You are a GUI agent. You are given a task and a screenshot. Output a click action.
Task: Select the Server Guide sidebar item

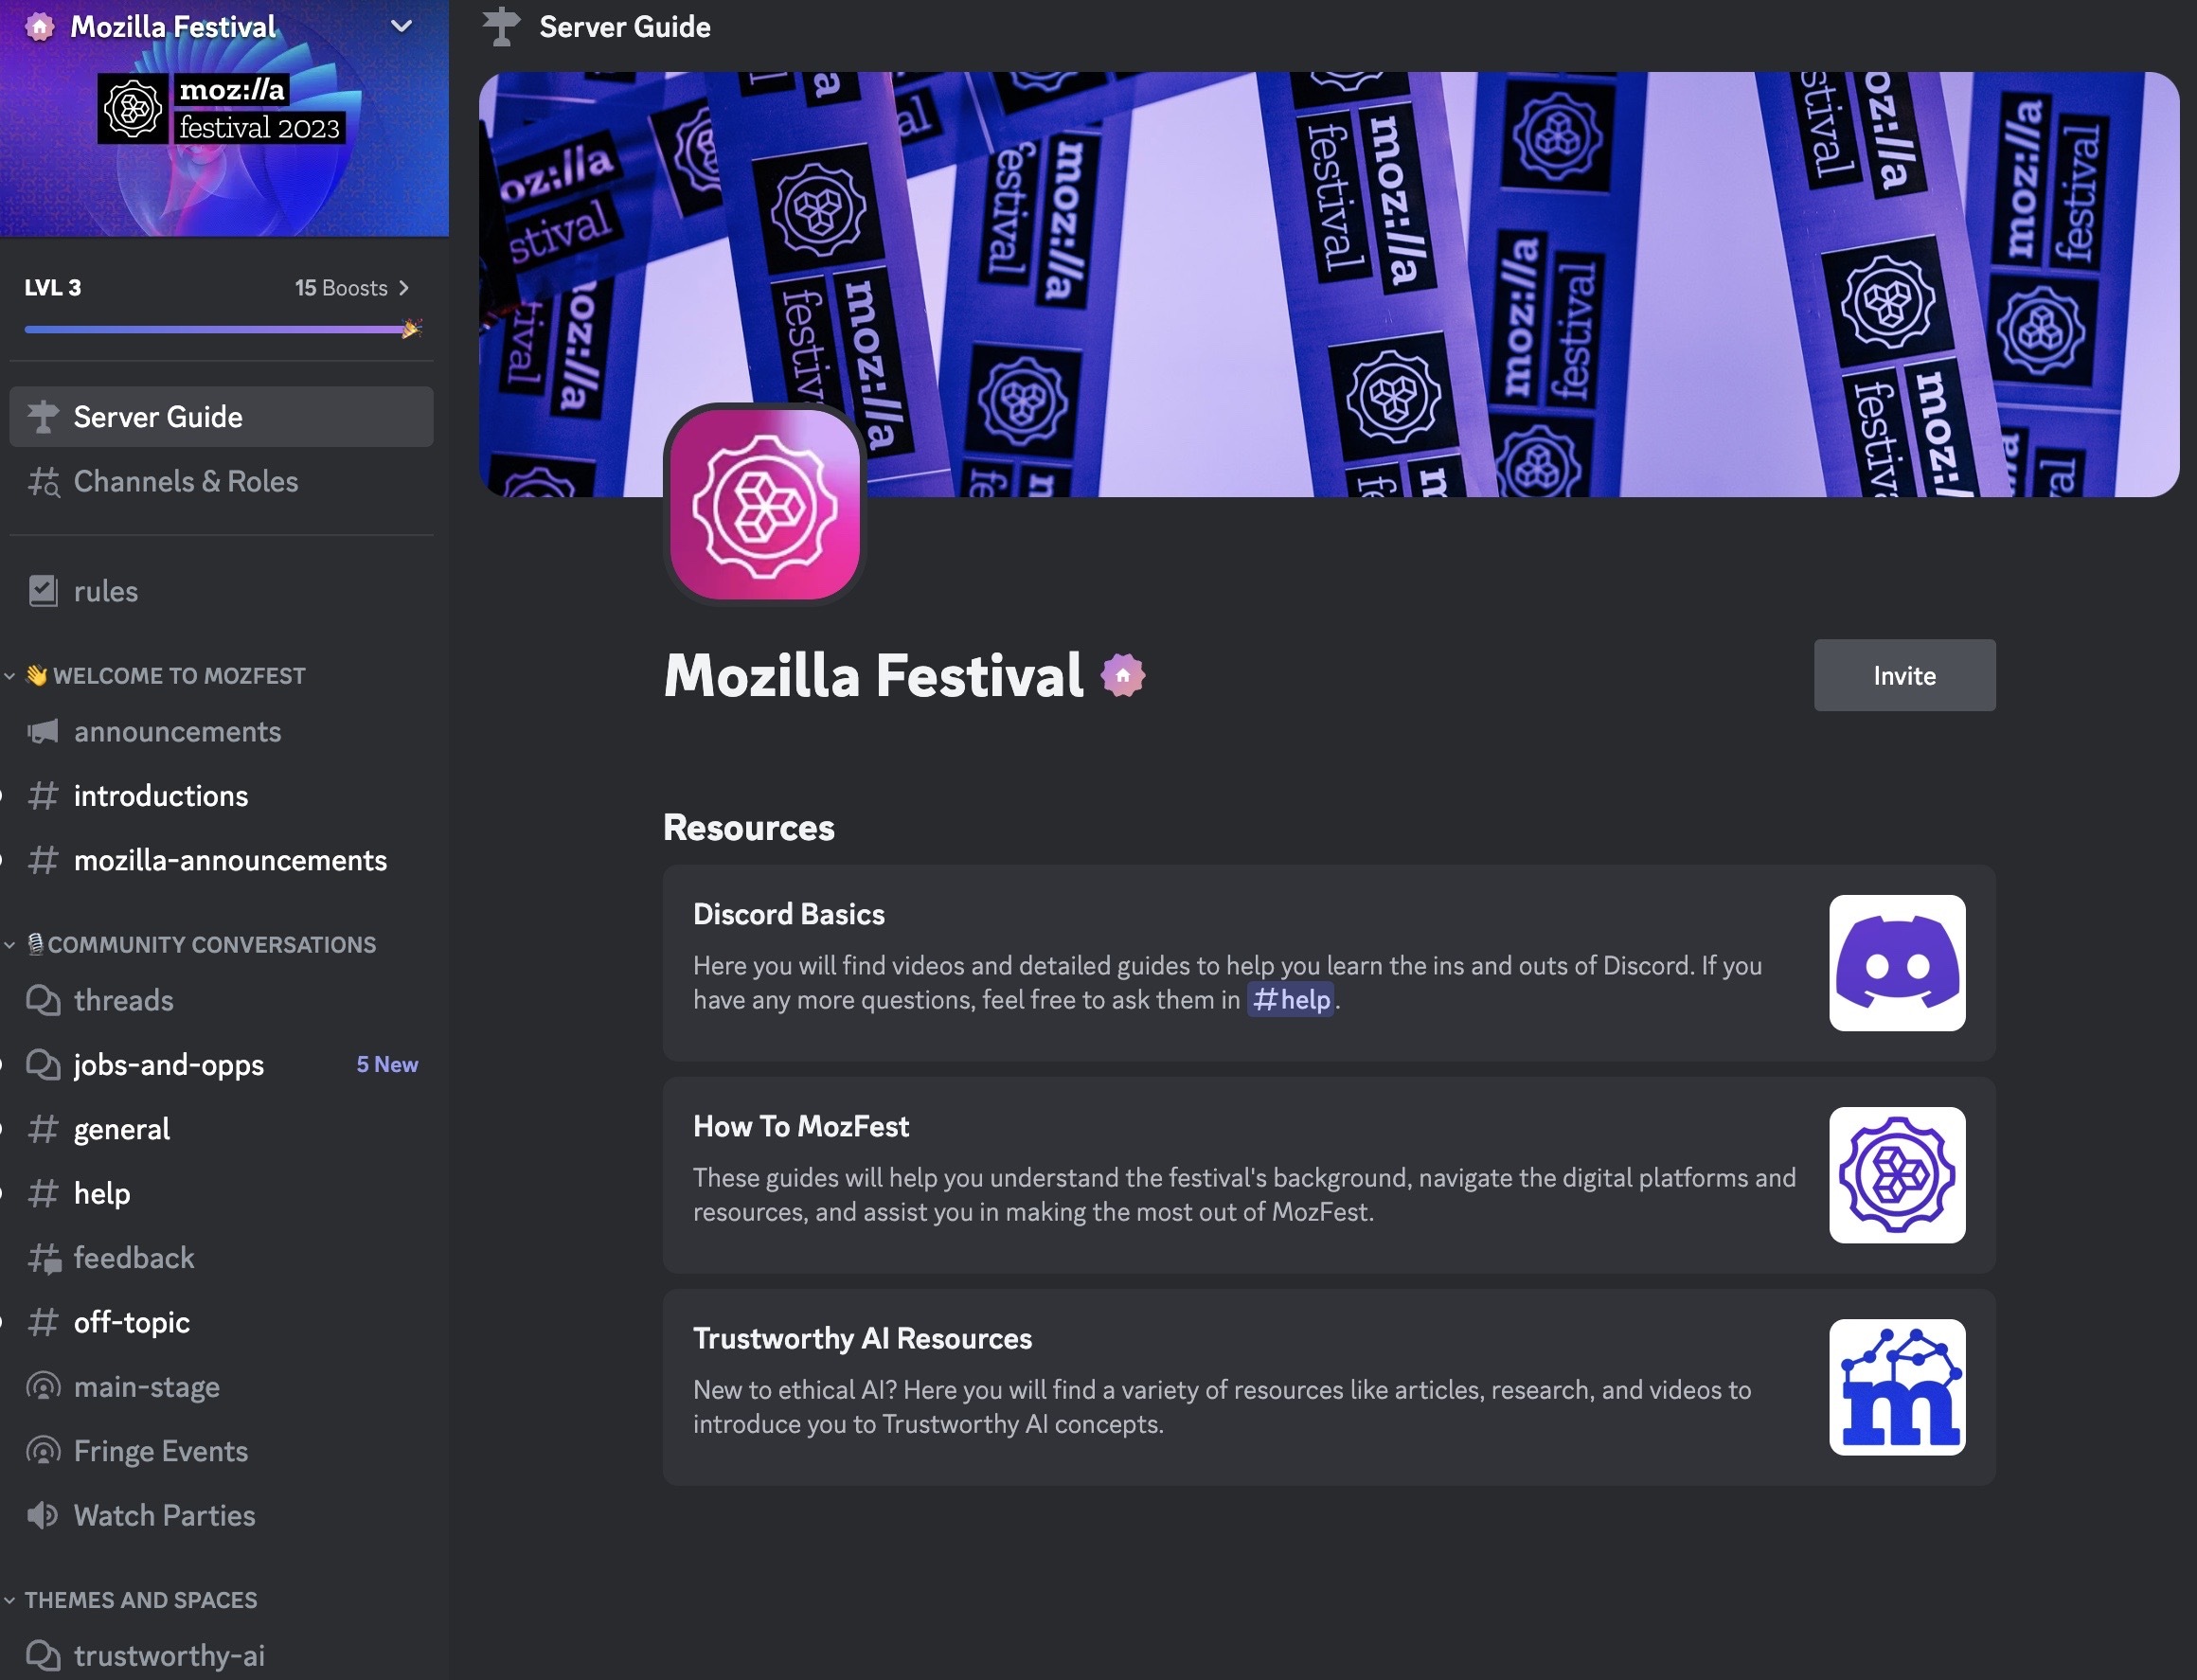point(221,417)
